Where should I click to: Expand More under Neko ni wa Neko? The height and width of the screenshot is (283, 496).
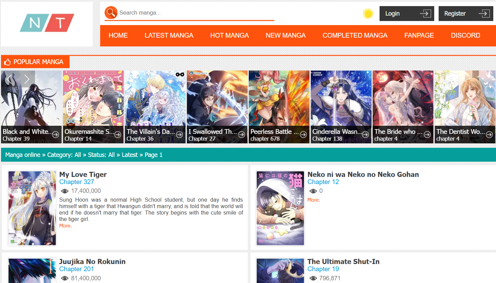pyautogui.click(x=313, y=200)
